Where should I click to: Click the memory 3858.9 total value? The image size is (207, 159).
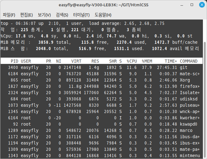[x=54, y=42]
